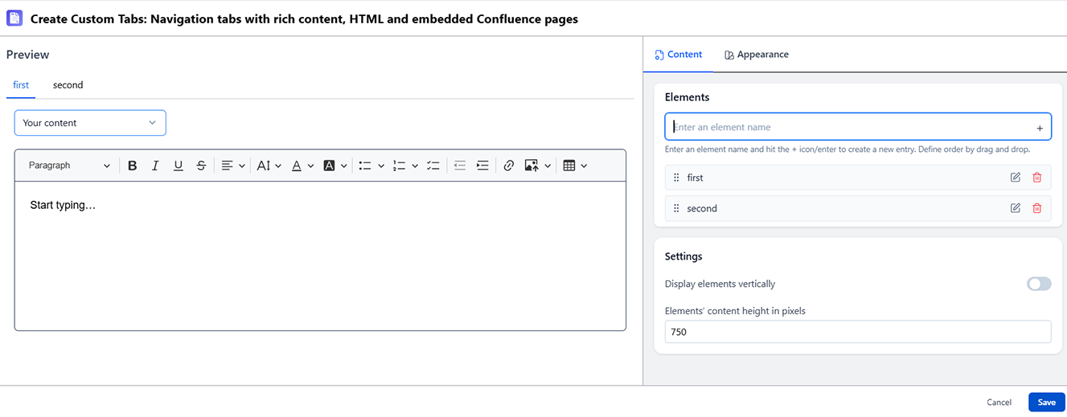Viewport: 1067px width, 417px height.
Task: Edit the 'first' element
Action: tap(1016, 178)
